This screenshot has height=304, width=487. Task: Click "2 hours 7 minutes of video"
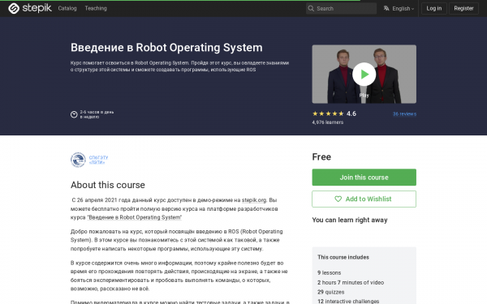351,282
